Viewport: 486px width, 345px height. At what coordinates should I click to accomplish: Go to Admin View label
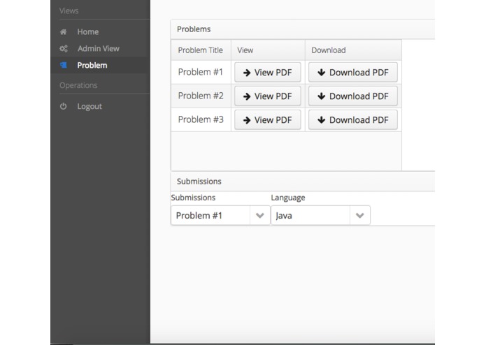click(x=99, y=49)
